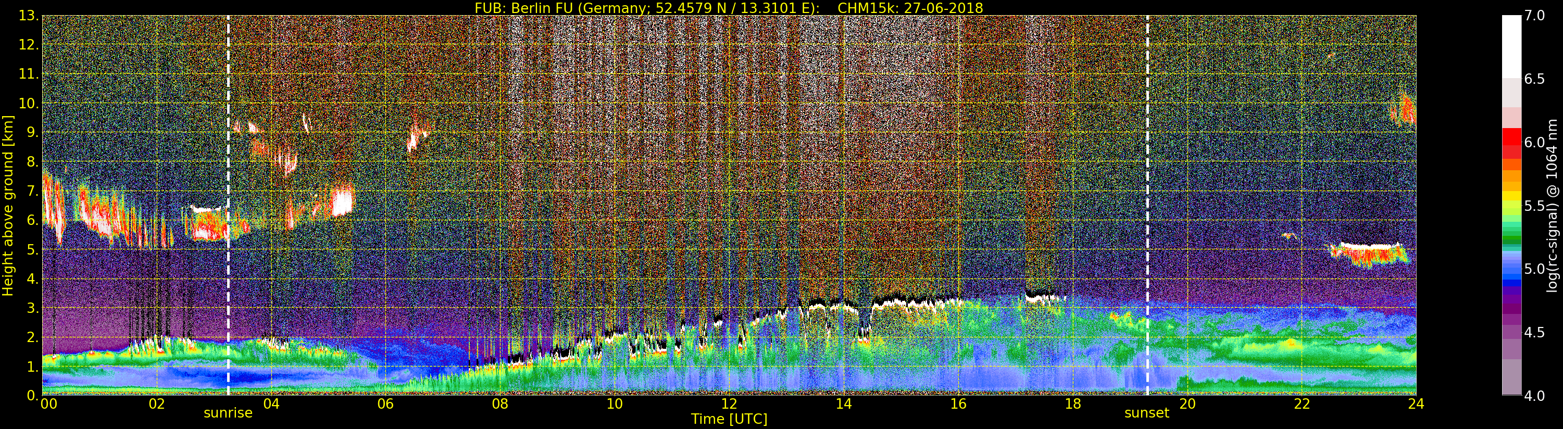Pick the '22' time axis tick label
This screenshot has height=429, width=1563.
click(1302, 403)
